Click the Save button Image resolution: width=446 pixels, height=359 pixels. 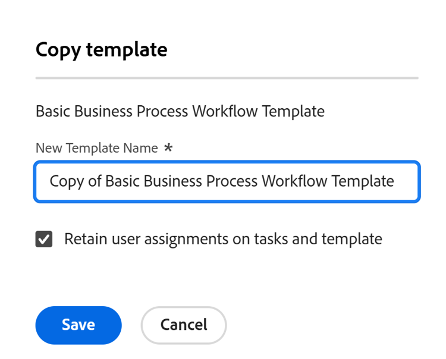coord(78,325)
